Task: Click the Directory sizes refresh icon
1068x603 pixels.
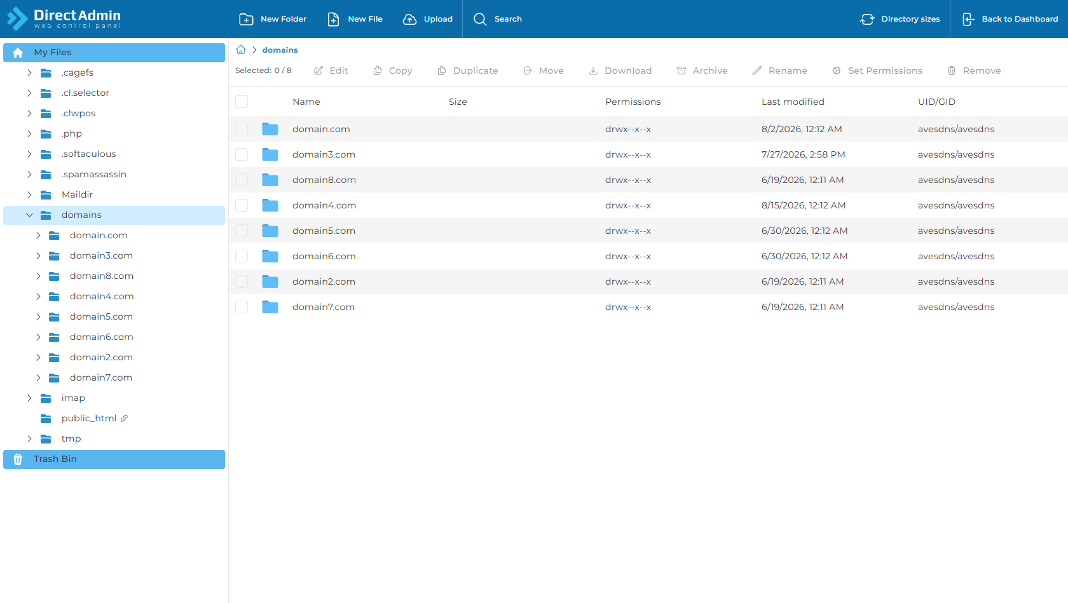Action: [x=867, y=19]
